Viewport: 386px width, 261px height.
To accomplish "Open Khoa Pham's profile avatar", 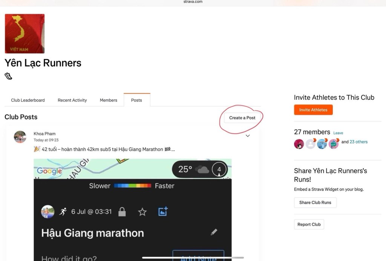I will [x=20, y=137].
